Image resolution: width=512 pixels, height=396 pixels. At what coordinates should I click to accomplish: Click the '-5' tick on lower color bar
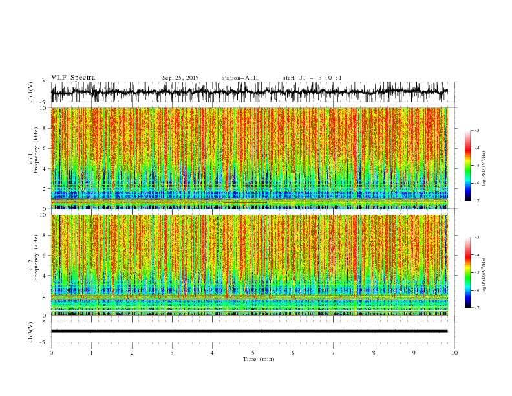(476, 272)
